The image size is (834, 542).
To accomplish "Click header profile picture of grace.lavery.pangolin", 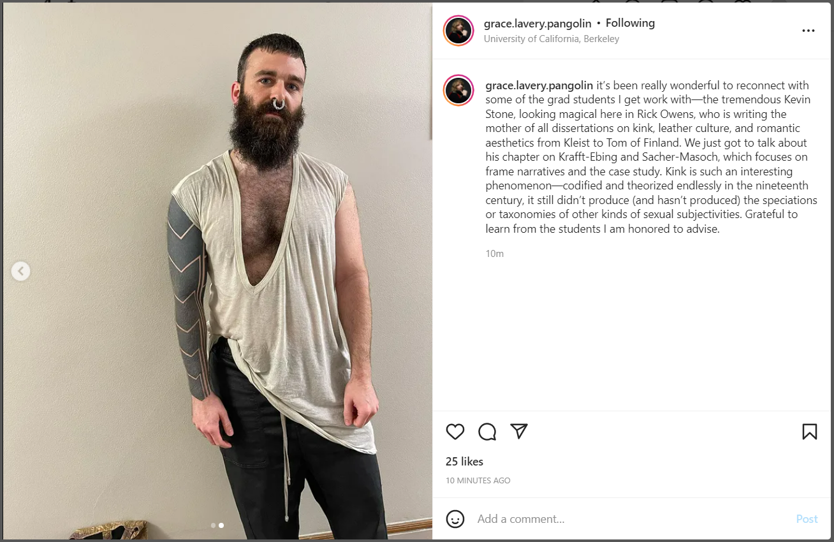I will click(458, 31).
